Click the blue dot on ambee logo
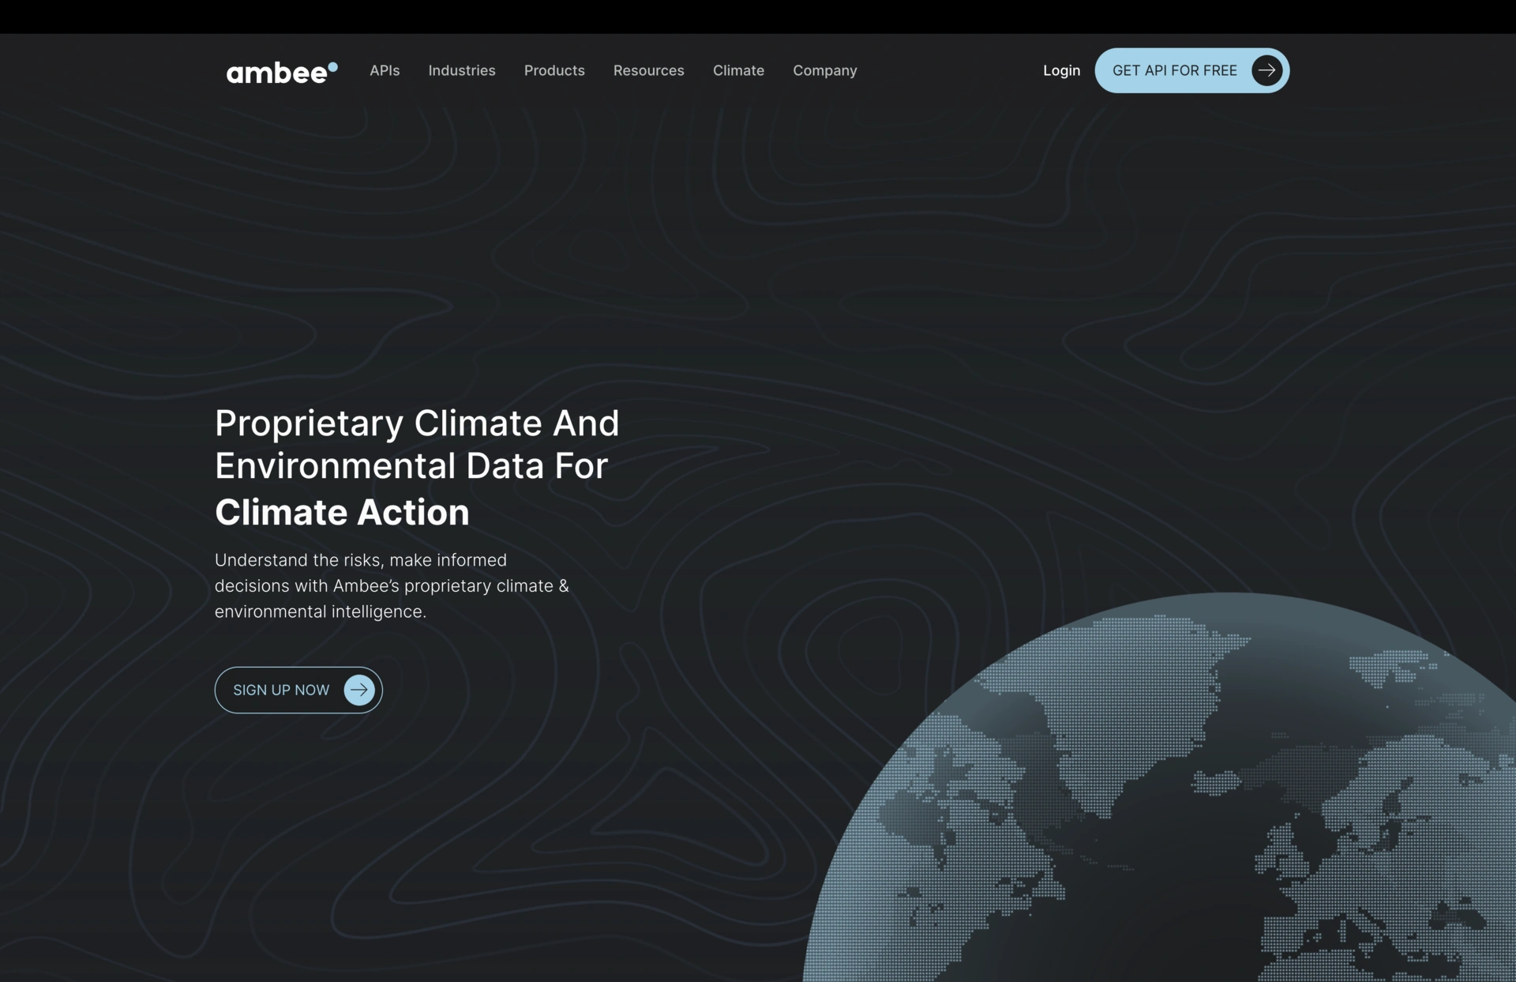 [x=332, y=67]
